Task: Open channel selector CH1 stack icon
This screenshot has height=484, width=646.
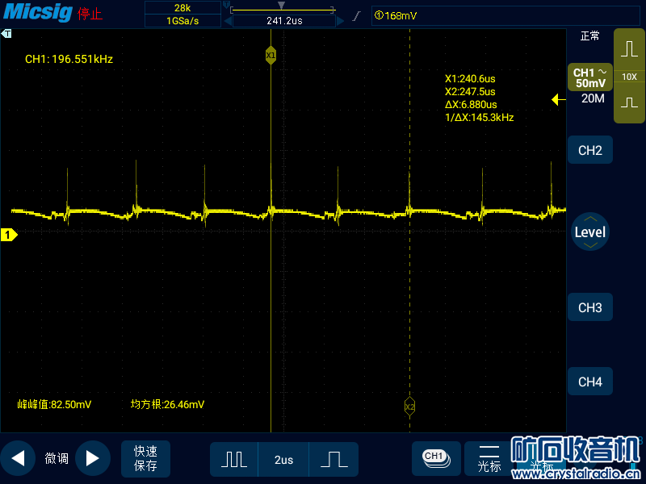Action: click(436, 458)
